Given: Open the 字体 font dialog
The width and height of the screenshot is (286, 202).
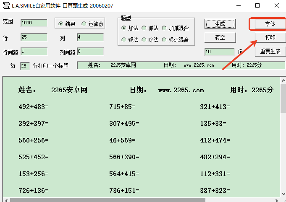Looking at the screenshot, I should pyautogui.click(x=270, y=24).
